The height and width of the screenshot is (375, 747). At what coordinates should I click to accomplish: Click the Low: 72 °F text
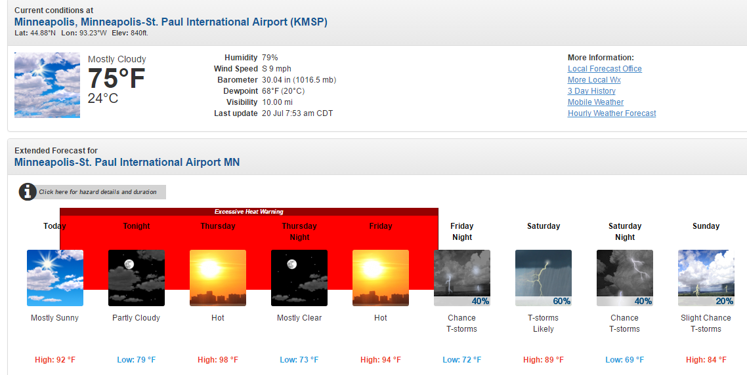(x=462, y=360)
